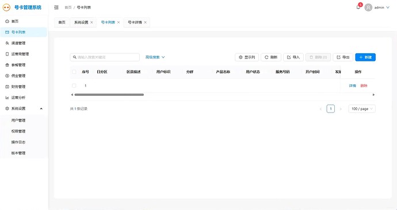
Task: Go to previous page arrow
Action: (320, 109)
